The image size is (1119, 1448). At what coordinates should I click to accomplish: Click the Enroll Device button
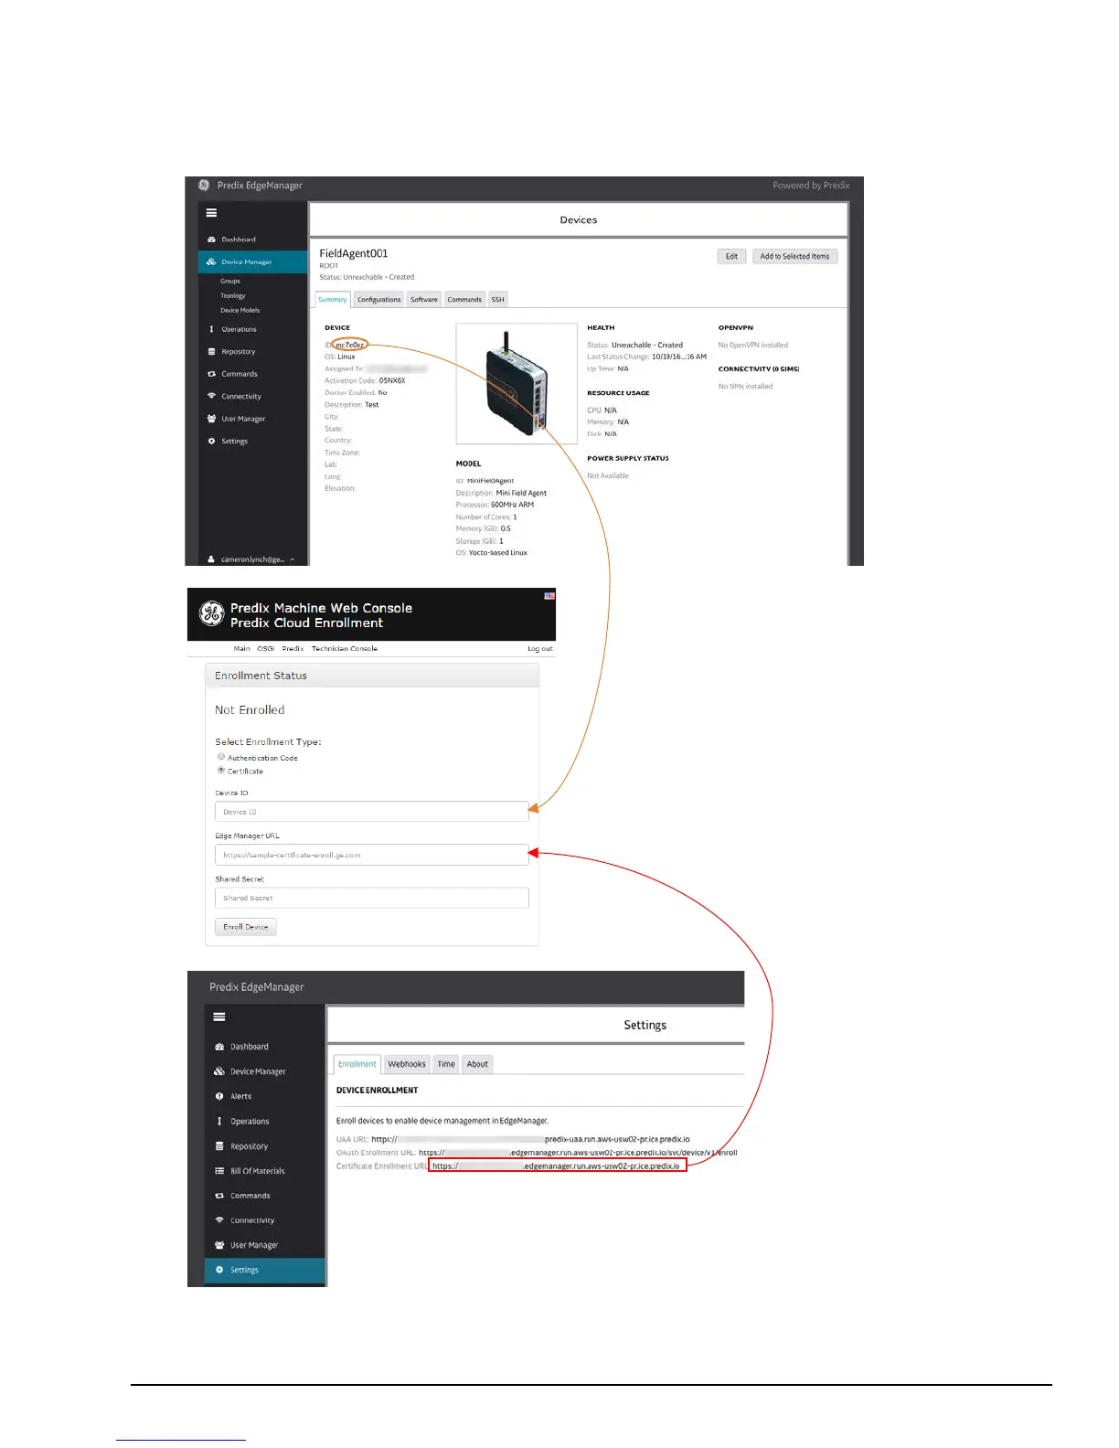point(246,927)
